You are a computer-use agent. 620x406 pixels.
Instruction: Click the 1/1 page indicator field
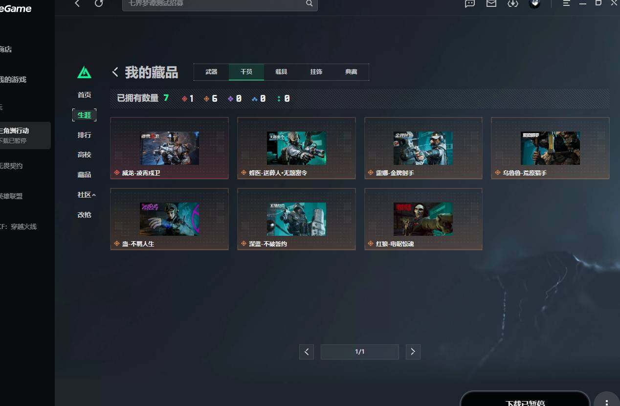coord(360,352)
